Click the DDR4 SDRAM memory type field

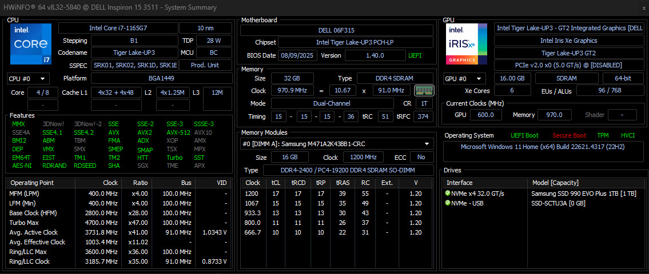coord(395,78)
